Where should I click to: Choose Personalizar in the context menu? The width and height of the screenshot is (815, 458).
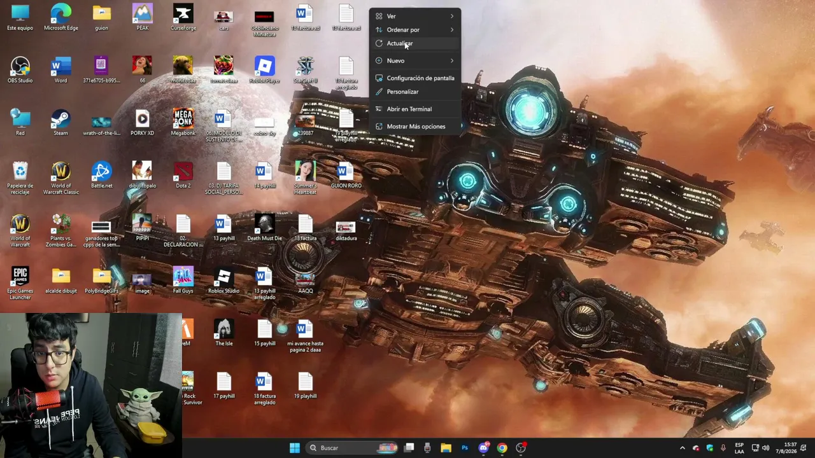coord(415,92)
